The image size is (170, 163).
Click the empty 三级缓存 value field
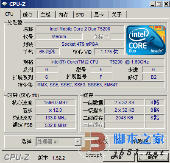click(x=124, y=125)
